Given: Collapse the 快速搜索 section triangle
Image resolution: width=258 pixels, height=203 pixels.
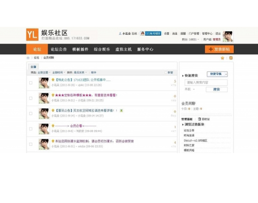Looking at the screenshot, I should [x=183, y=76].
